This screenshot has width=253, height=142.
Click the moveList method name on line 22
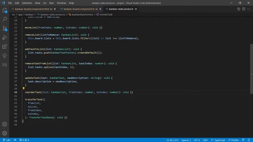click(x=31, y=28)
